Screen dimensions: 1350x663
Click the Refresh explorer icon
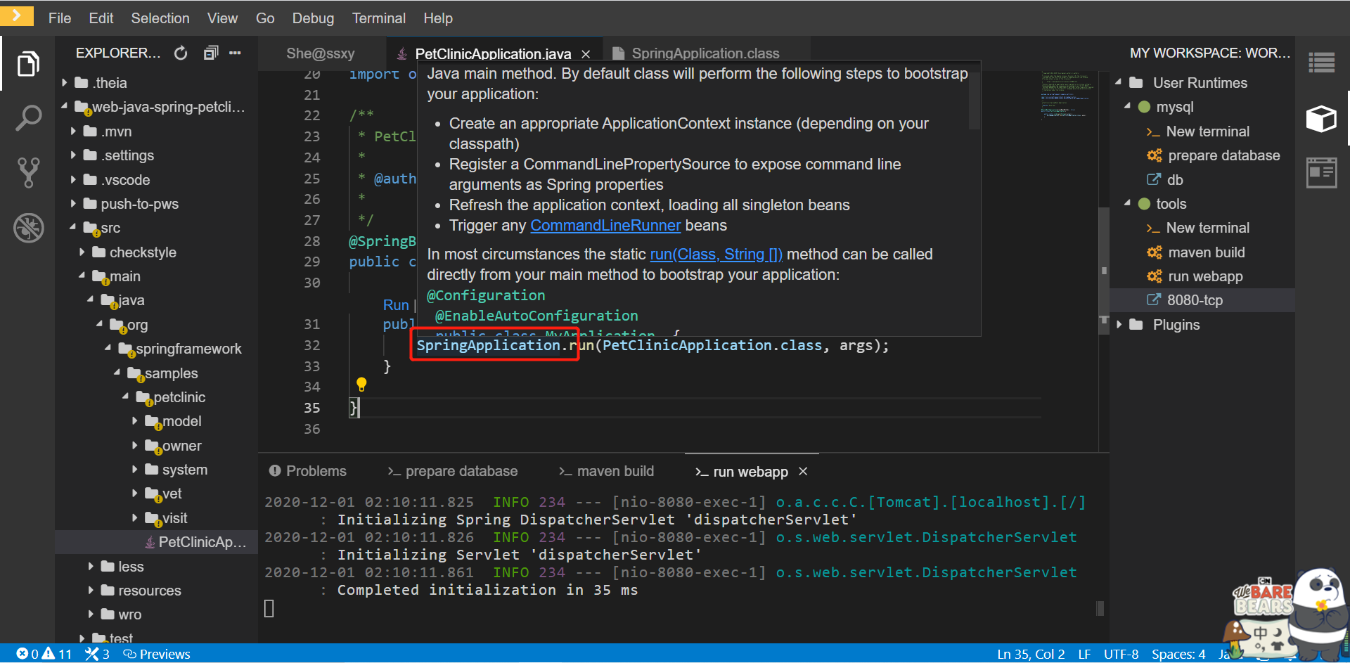181,53
